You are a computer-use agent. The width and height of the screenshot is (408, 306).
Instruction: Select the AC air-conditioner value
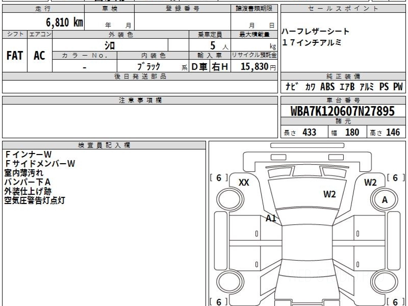(39, 56)
